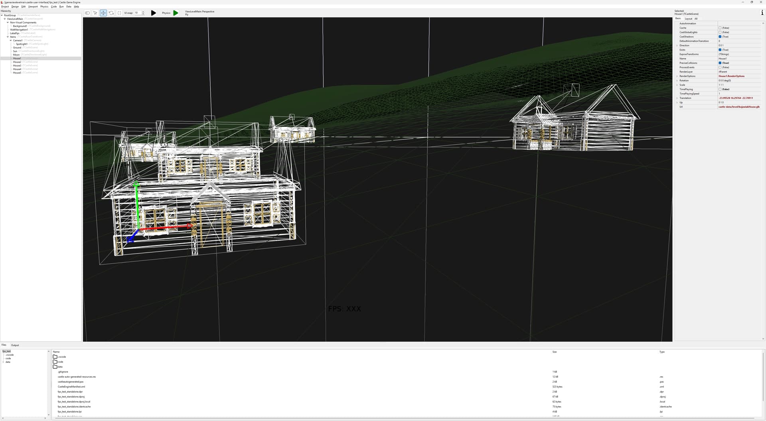Open the Code menu
766x421 pixels.
[54, 7]
